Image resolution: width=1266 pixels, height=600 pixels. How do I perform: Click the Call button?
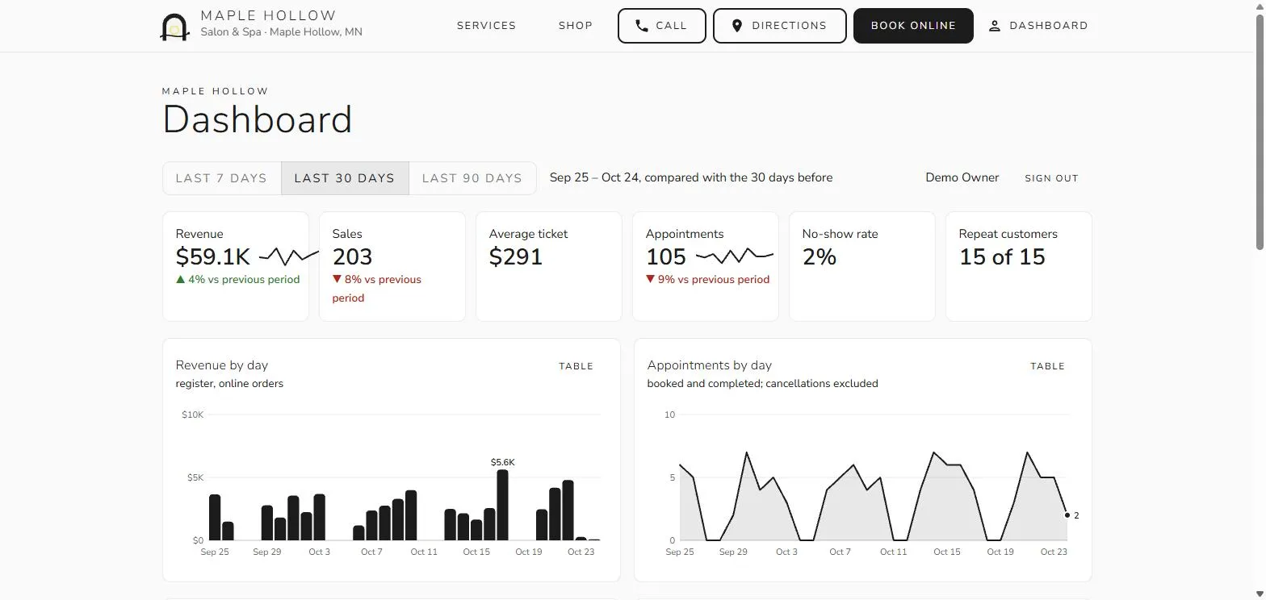(x=662, y=26)
